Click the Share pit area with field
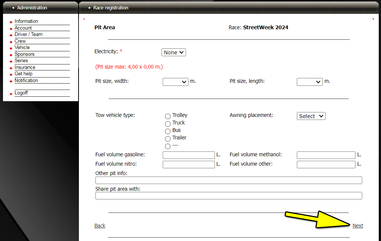The height and width of the screenshot is (241, 381). click(x=229, y=196)
